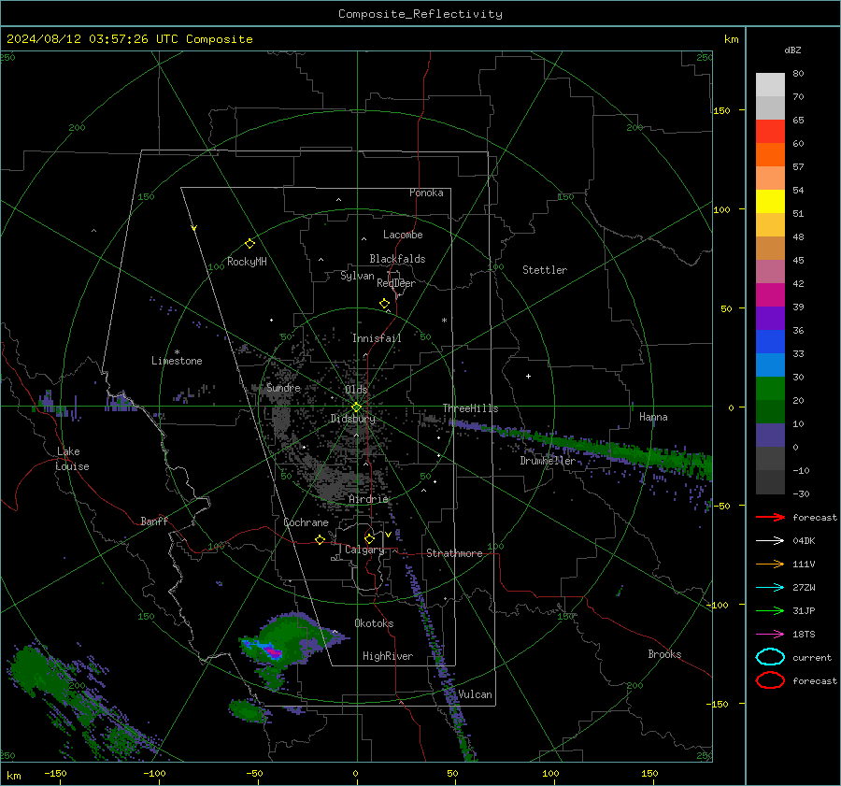Click the yellow diamond marker below RedDeer
Viewport: 841px width, 786px height.
pos(384,304)
